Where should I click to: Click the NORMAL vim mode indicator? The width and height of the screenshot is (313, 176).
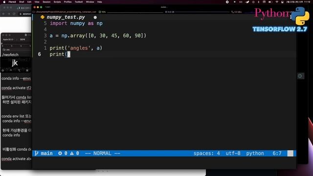103,153
